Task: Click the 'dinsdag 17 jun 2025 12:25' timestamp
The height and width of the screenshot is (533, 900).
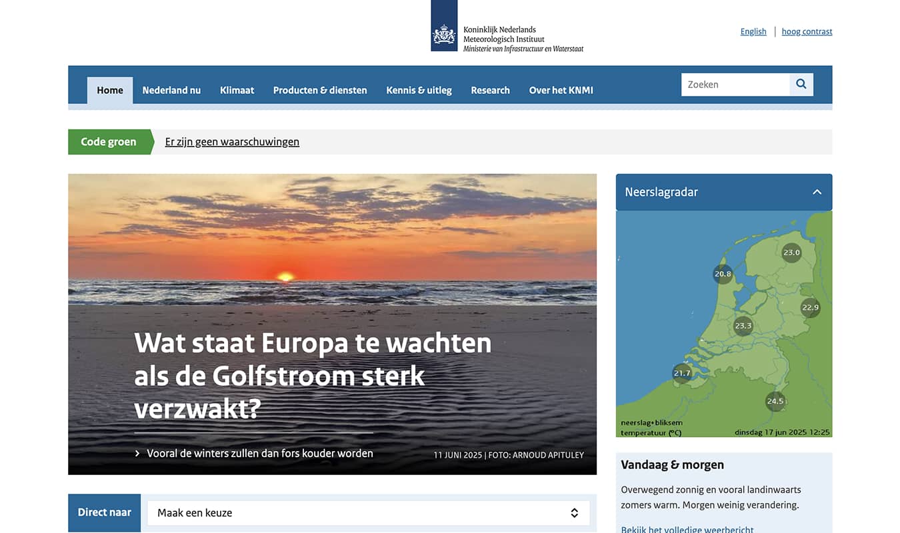Action: (782, 432)
